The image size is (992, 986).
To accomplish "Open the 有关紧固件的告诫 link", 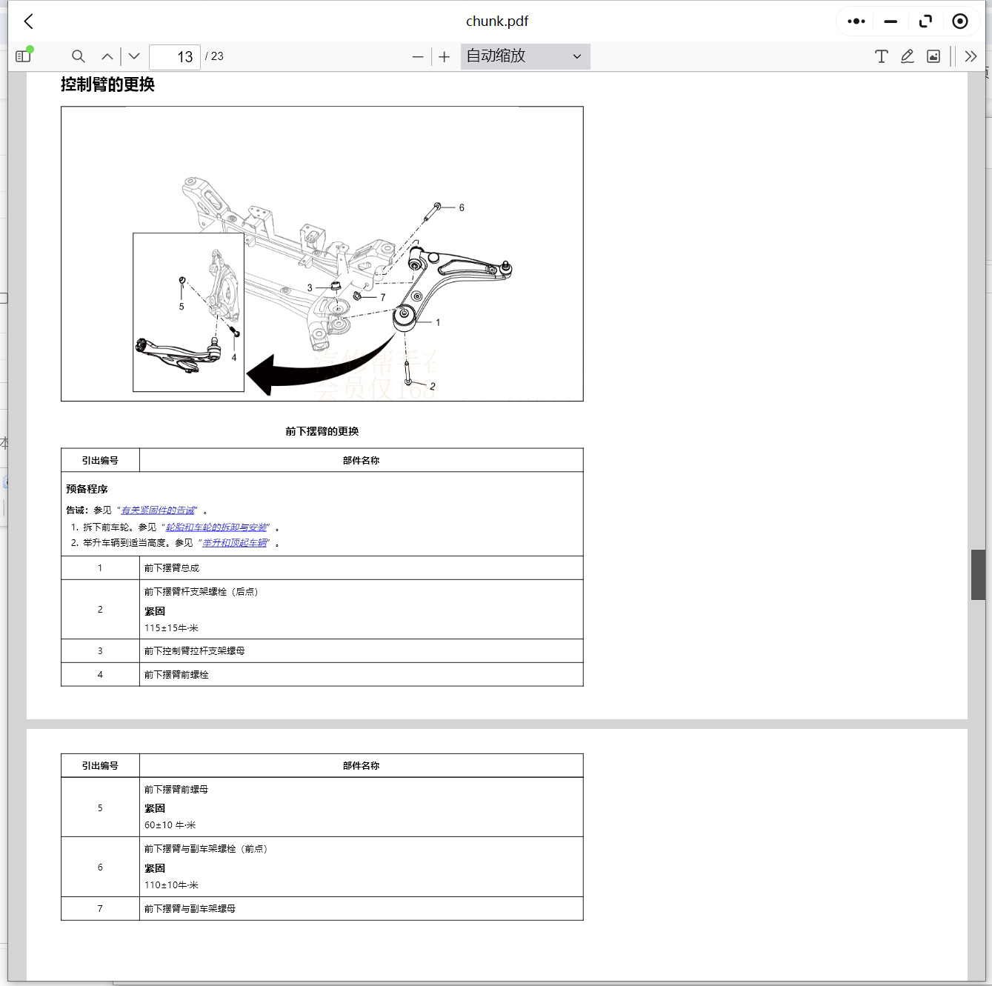I will pos(157,510).
